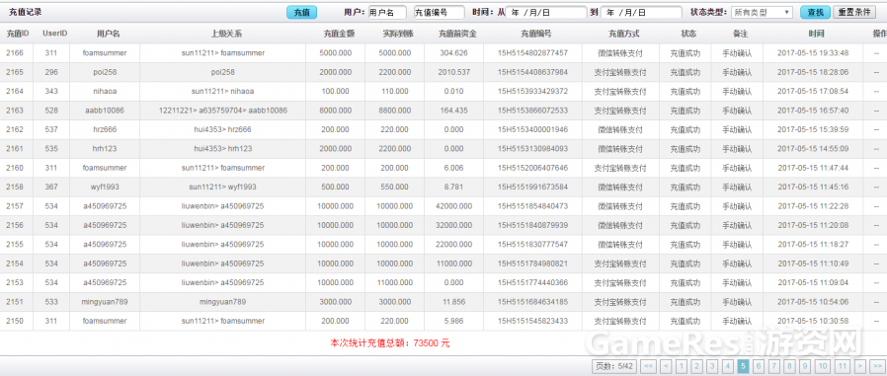Open pagination page 9
The image size is (887, 376).
(x=804, y=366)
